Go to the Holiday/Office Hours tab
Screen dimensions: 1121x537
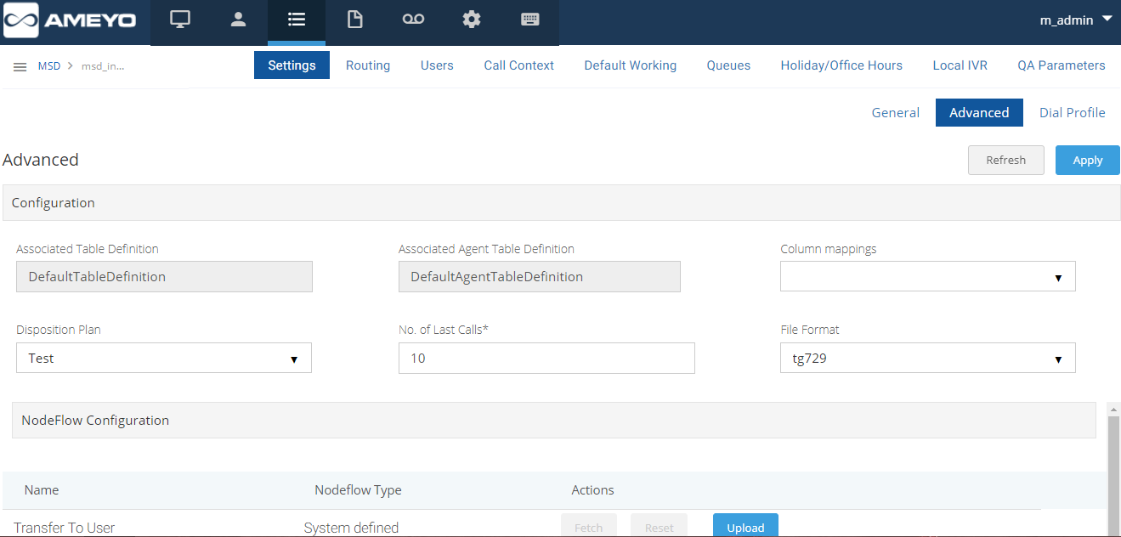[841, 65]
